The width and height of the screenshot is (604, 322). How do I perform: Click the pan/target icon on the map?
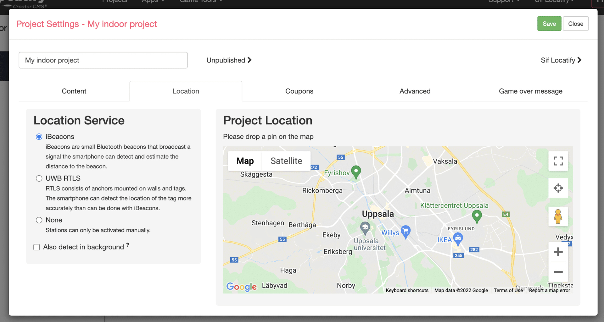click(558, 188)
